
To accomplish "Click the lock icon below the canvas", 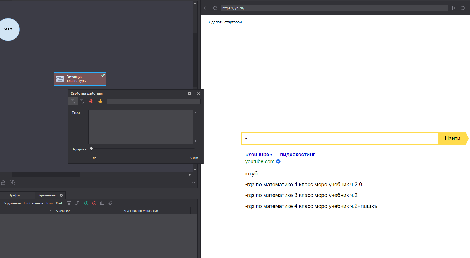I will pos(3,183).
